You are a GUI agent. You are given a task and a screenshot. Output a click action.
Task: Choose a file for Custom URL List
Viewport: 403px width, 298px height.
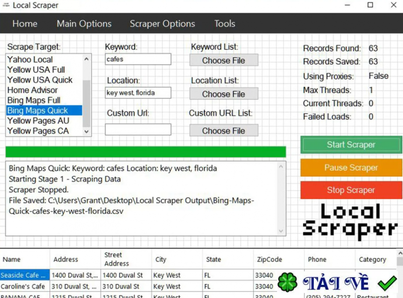coord(224,131)
